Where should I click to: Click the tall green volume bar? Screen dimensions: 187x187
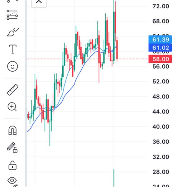click(x=114, y=178)
